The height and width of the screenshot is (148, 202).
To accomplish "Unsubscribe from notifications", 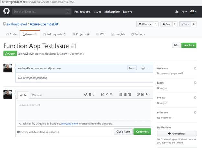I will [x=177, y=134].
